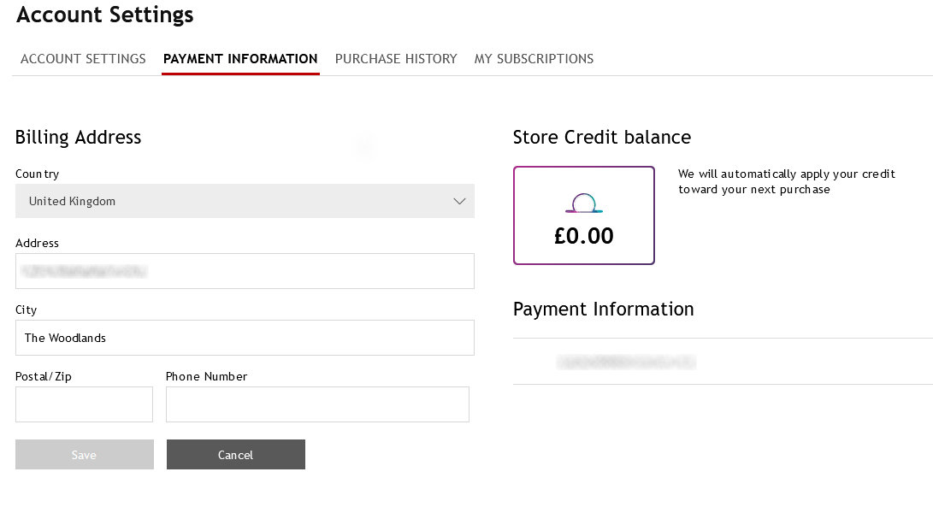Click the £0.00 store credit amount
Screen dimensions: 933x513
pyautogui.click(x=584, y=236)
